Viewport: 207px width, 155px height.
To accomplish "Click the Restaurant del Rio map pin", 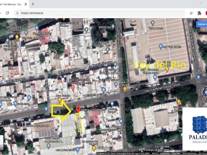I will [64, 19].
